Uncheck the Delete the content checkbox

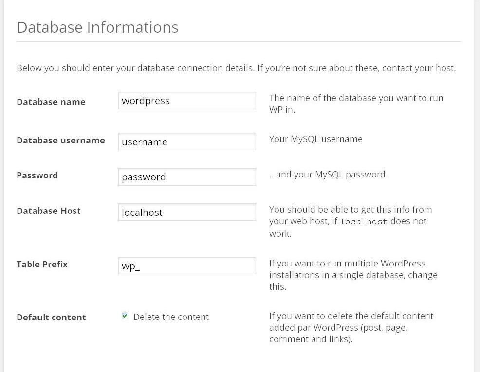(125, 316)
